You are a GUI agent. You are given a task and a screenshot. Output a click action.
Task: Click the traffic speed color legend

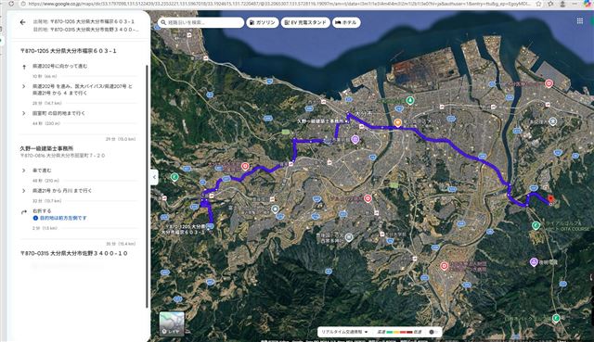[399, 332]
